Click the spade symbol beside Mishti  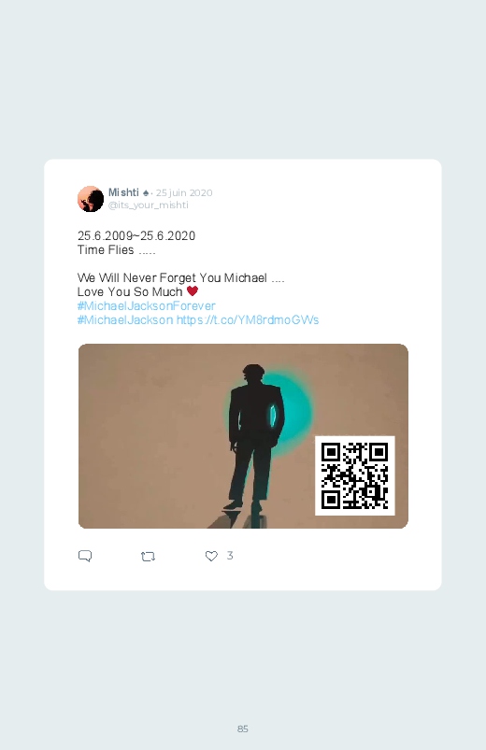coord(146,192)
